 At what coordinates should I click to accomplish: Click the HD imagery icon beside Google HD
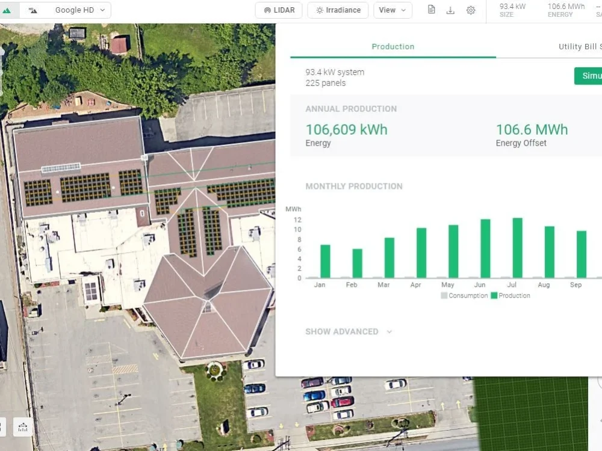pyautogui.click(x=33, y=10)
